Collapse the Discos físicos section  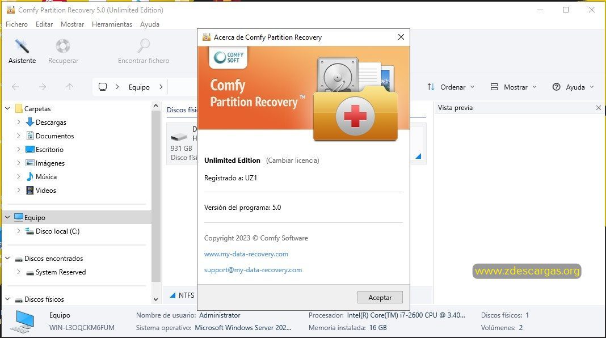(7, 299)
